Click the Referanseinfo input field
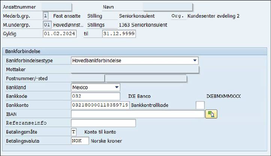This screenshot has height=156, width=271. [103, 123]
